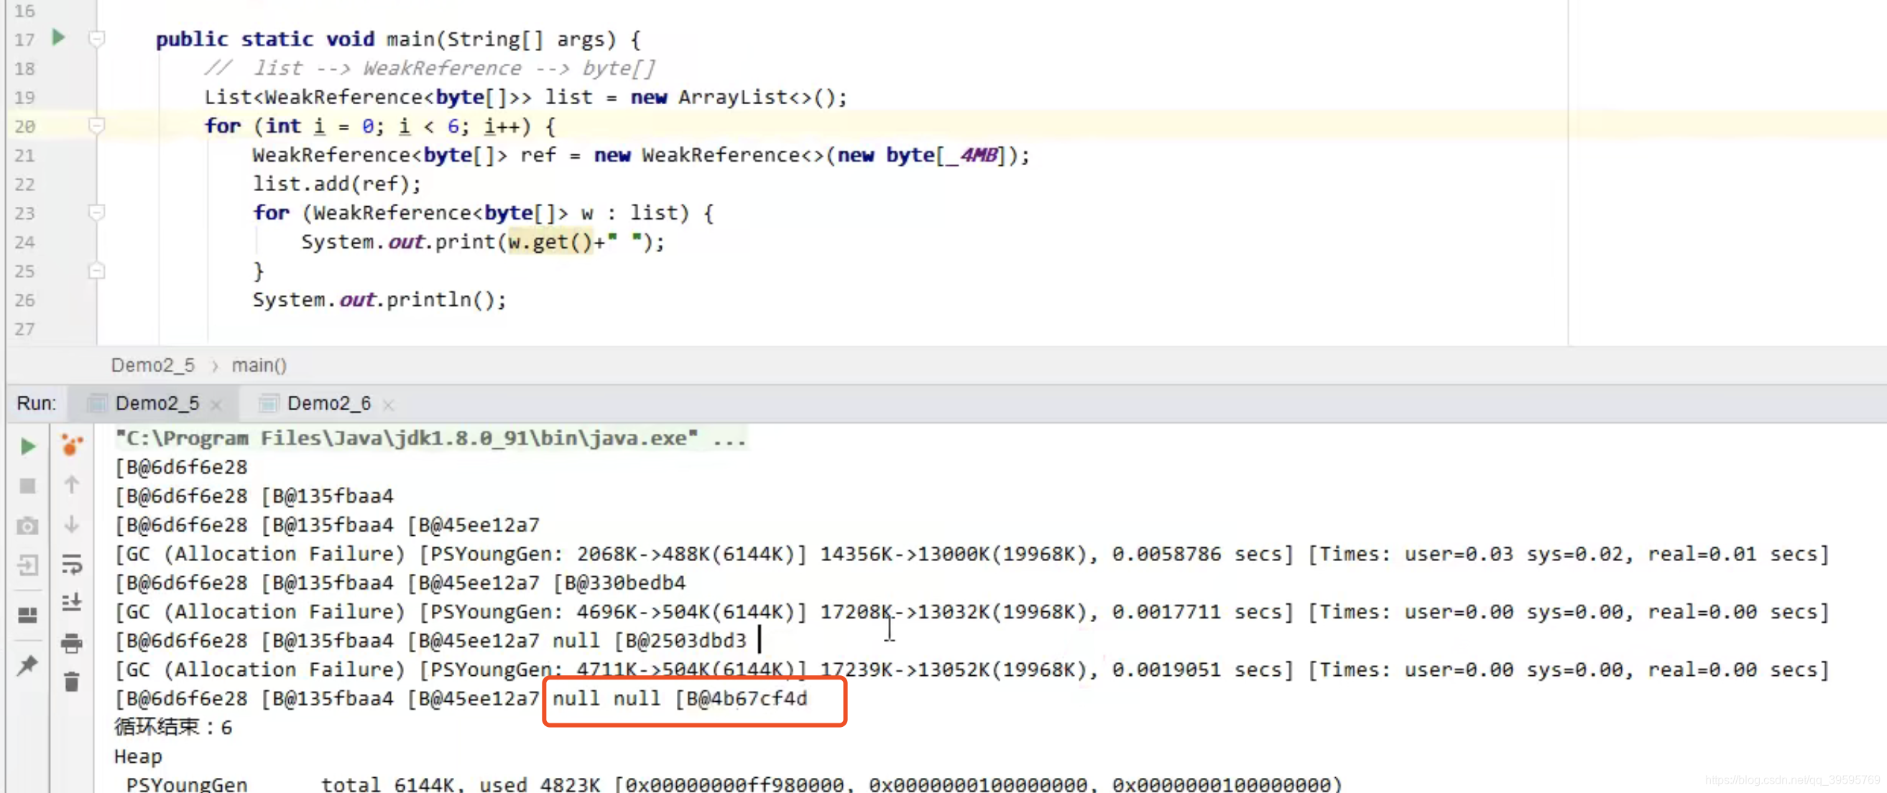Screen dimensions: 1887x793
Task: Click the exit/restore layout icon
Action: 28,565
